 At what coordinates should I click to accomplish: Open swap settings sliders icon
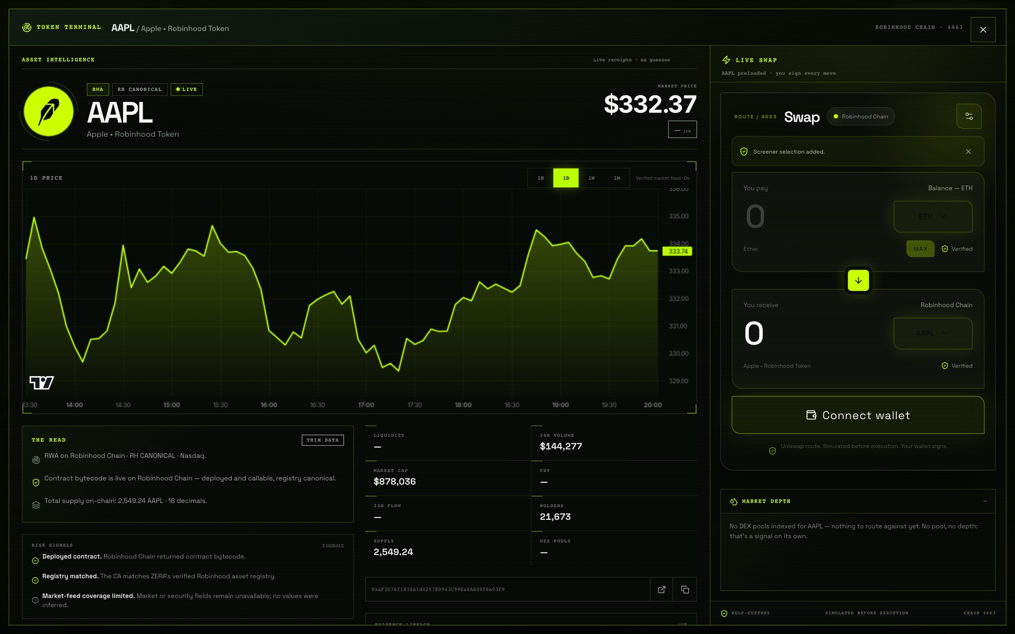point(969,116)
